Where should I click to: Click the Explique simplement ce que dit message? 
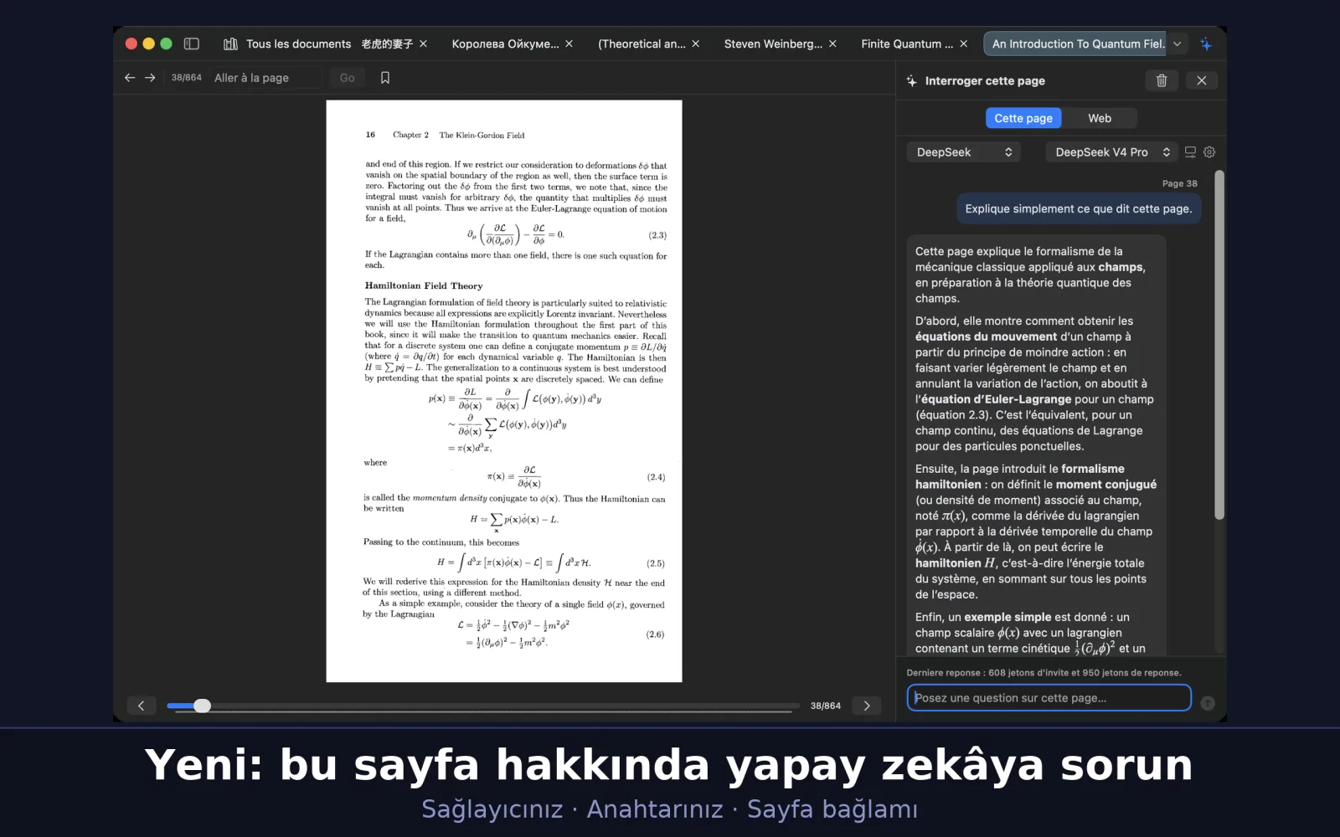(x=1079, y=208)
